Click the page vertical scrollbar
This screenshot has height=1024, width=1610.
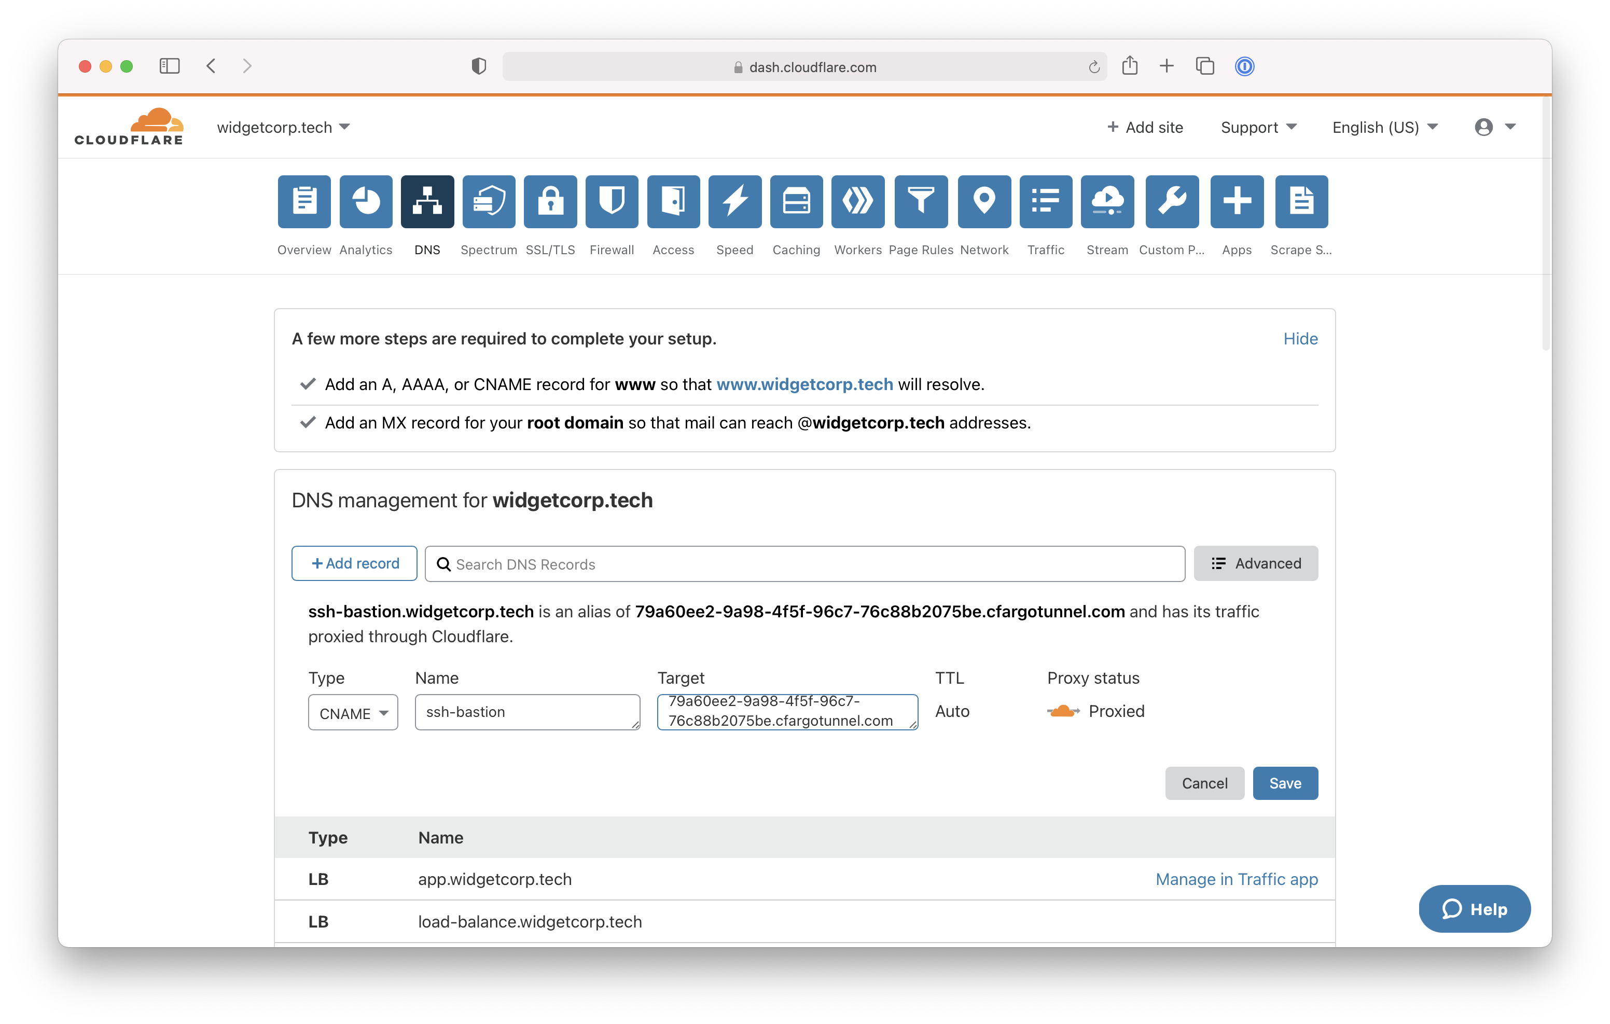pyautogui.click(x=1546, y=225)
